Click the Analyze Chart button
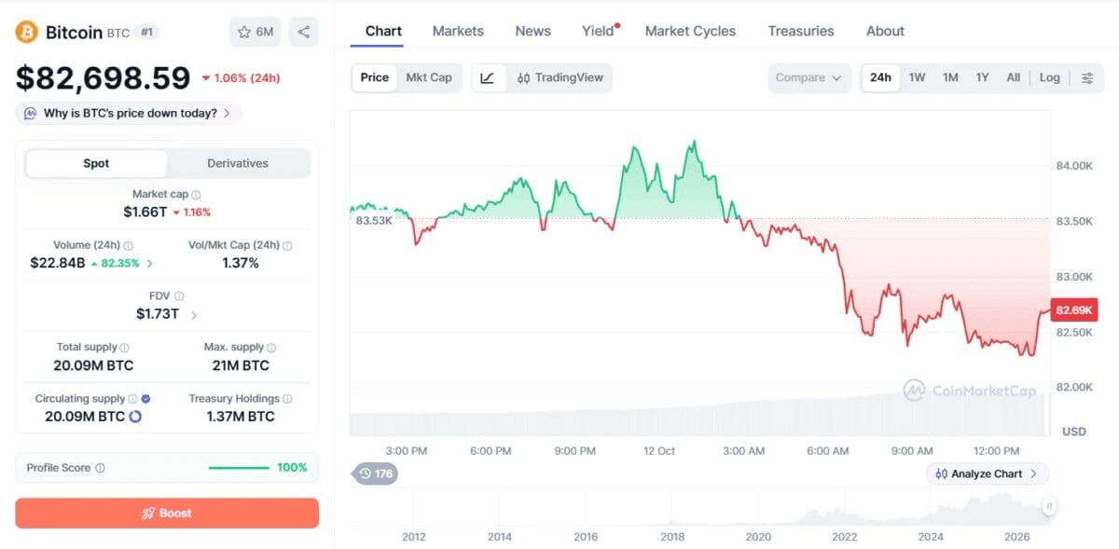 988,474
